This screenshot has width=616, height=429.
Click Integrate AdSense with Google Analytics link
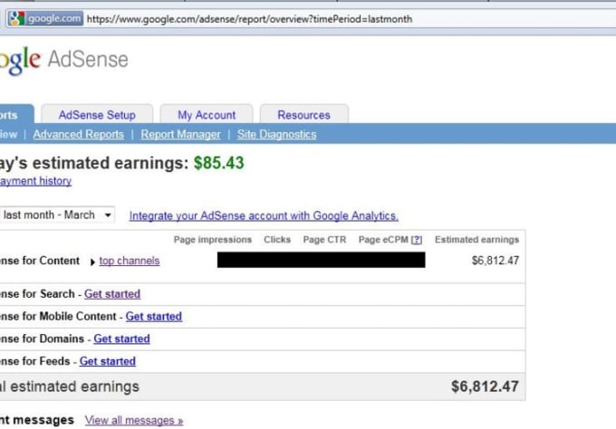[264, 216]
